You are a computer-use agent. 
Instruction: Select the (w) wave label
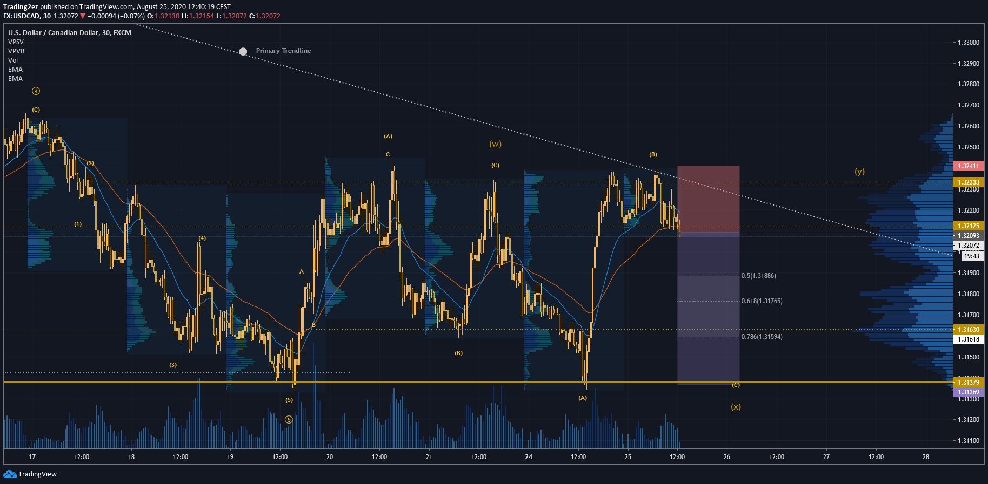495,144
